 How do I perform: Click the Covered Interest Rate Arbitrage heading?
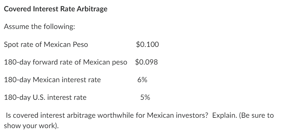[x=55, y=9]
